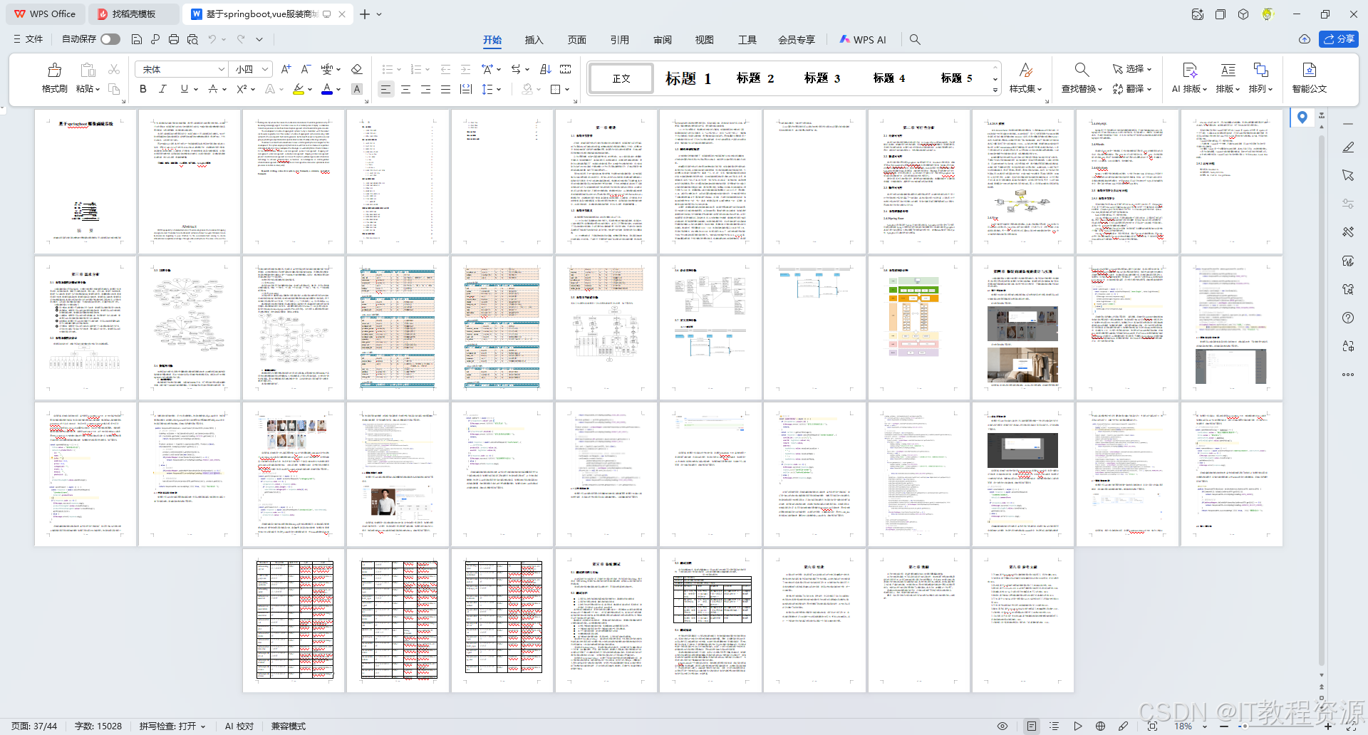
Task: Apply the Heading 1 (标题 1) style
Action: [x=688, y=78]
